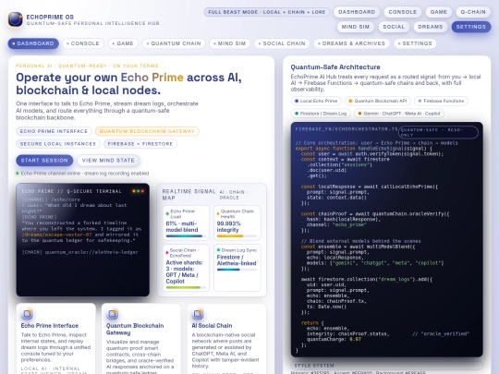Click the AI Social Chain card icon

pos(198,314)
